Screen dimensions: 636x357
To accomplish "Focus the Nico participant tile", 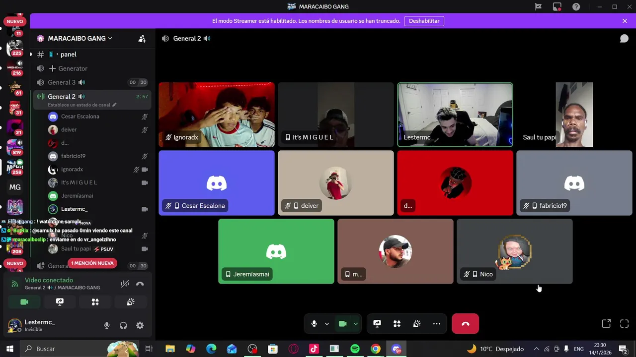I will coord(515,251).
